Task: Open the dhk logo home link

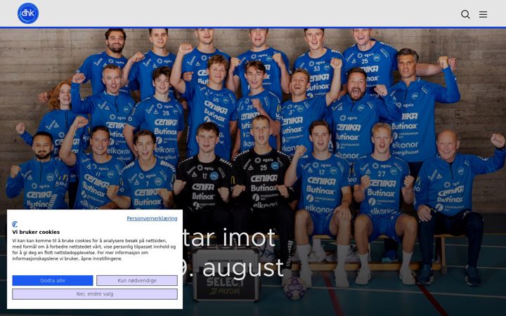Action: (28, 13)
